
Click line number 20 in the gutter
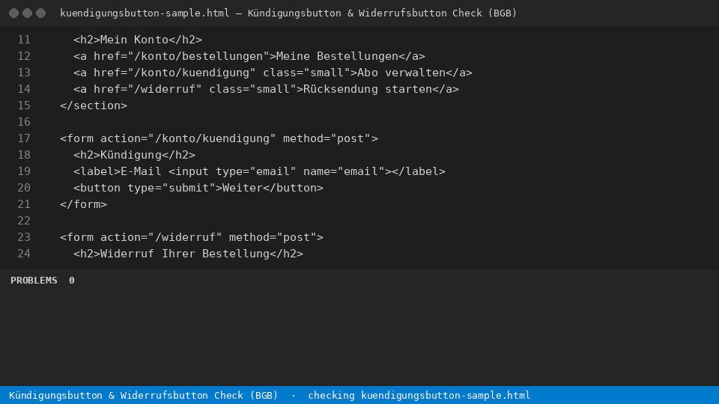24,189
